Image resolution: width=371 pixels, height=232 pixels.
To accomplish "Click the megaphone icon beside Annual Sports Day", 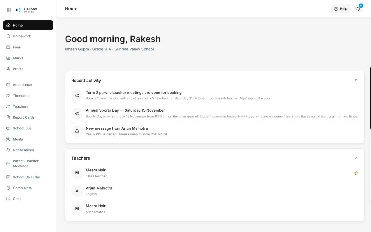I will coord(77,113).
